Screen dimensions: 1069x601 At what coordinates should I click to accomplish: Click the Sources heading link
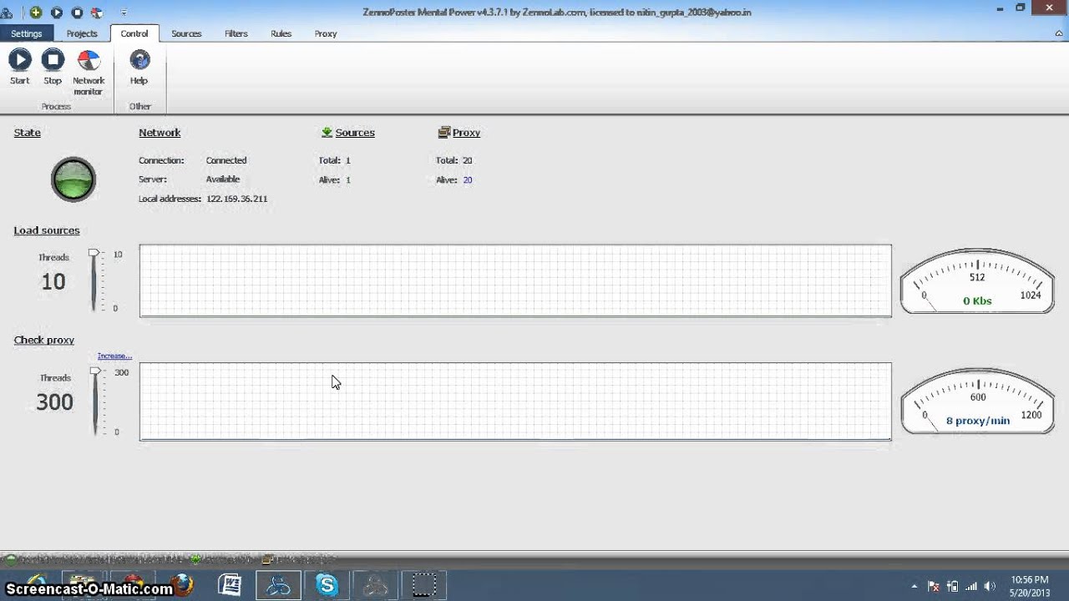pos(355,133)
